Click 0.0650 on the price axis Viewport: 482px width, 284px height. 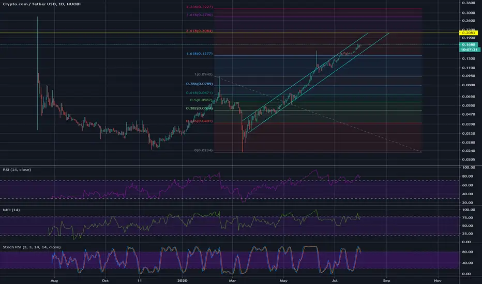pyautogui.click(x=469, y=97)
